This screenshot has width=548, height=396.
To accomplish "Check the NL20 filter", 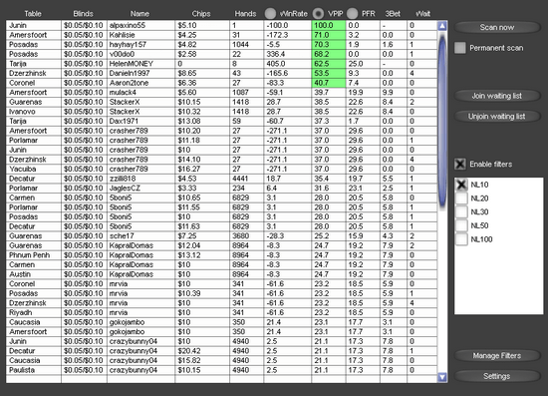I will click(x=461, y=198).
